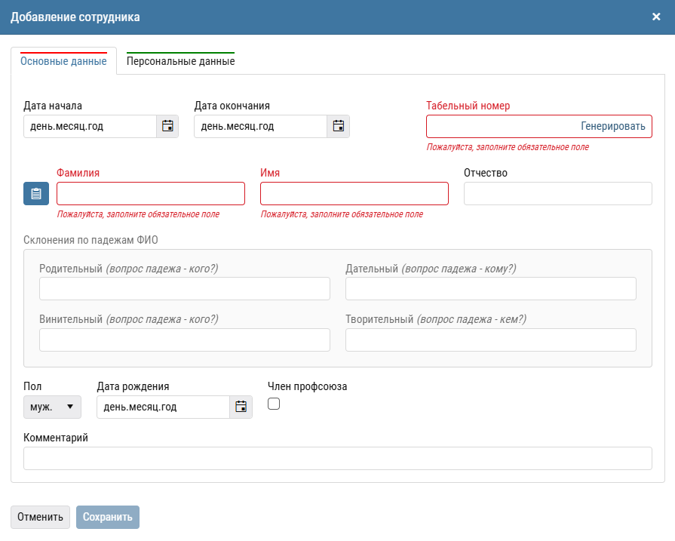Open the calendar picker for Дата окончания
Screen dimensions: 675x541
pos(338,126)
